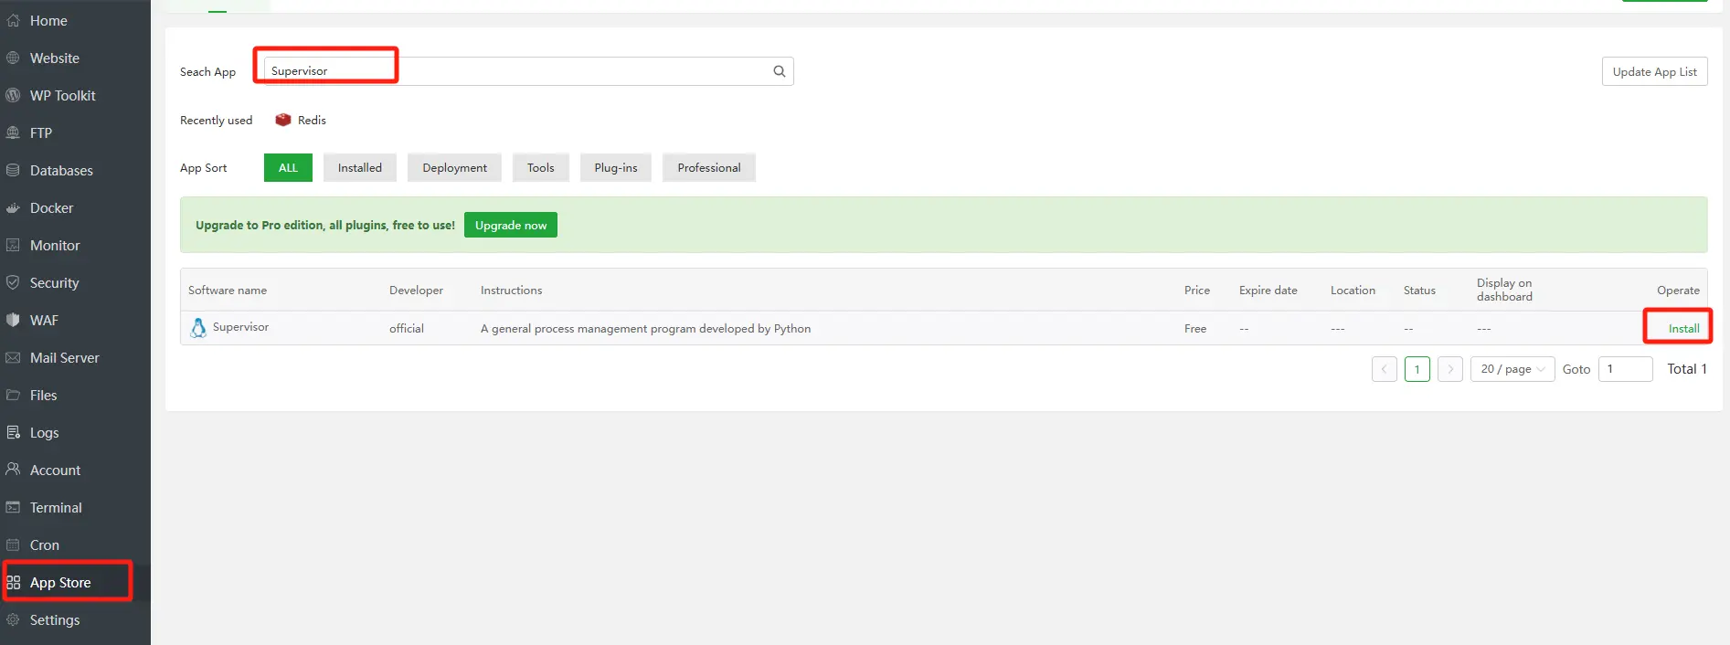1730x645 pixels.
Task: Select the App Store grid icon
Action: pyautogui.click(x=13, y=582)
